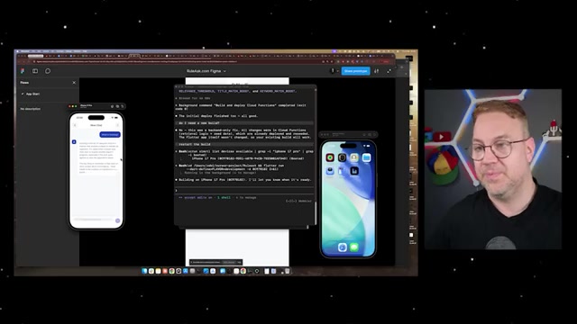The height and width of the screenshot is (324, 577).
Task: Open Trash in the macOS dock
Action: coord(288,271)
